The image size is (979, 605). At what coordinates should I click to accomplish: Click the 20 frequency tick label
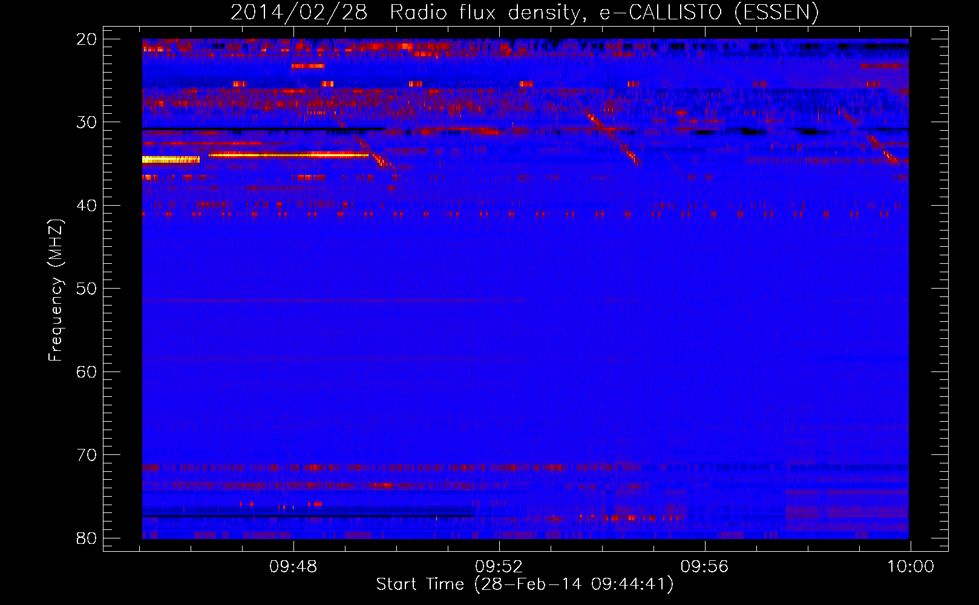pyautogui.click(x=87, y=39)
